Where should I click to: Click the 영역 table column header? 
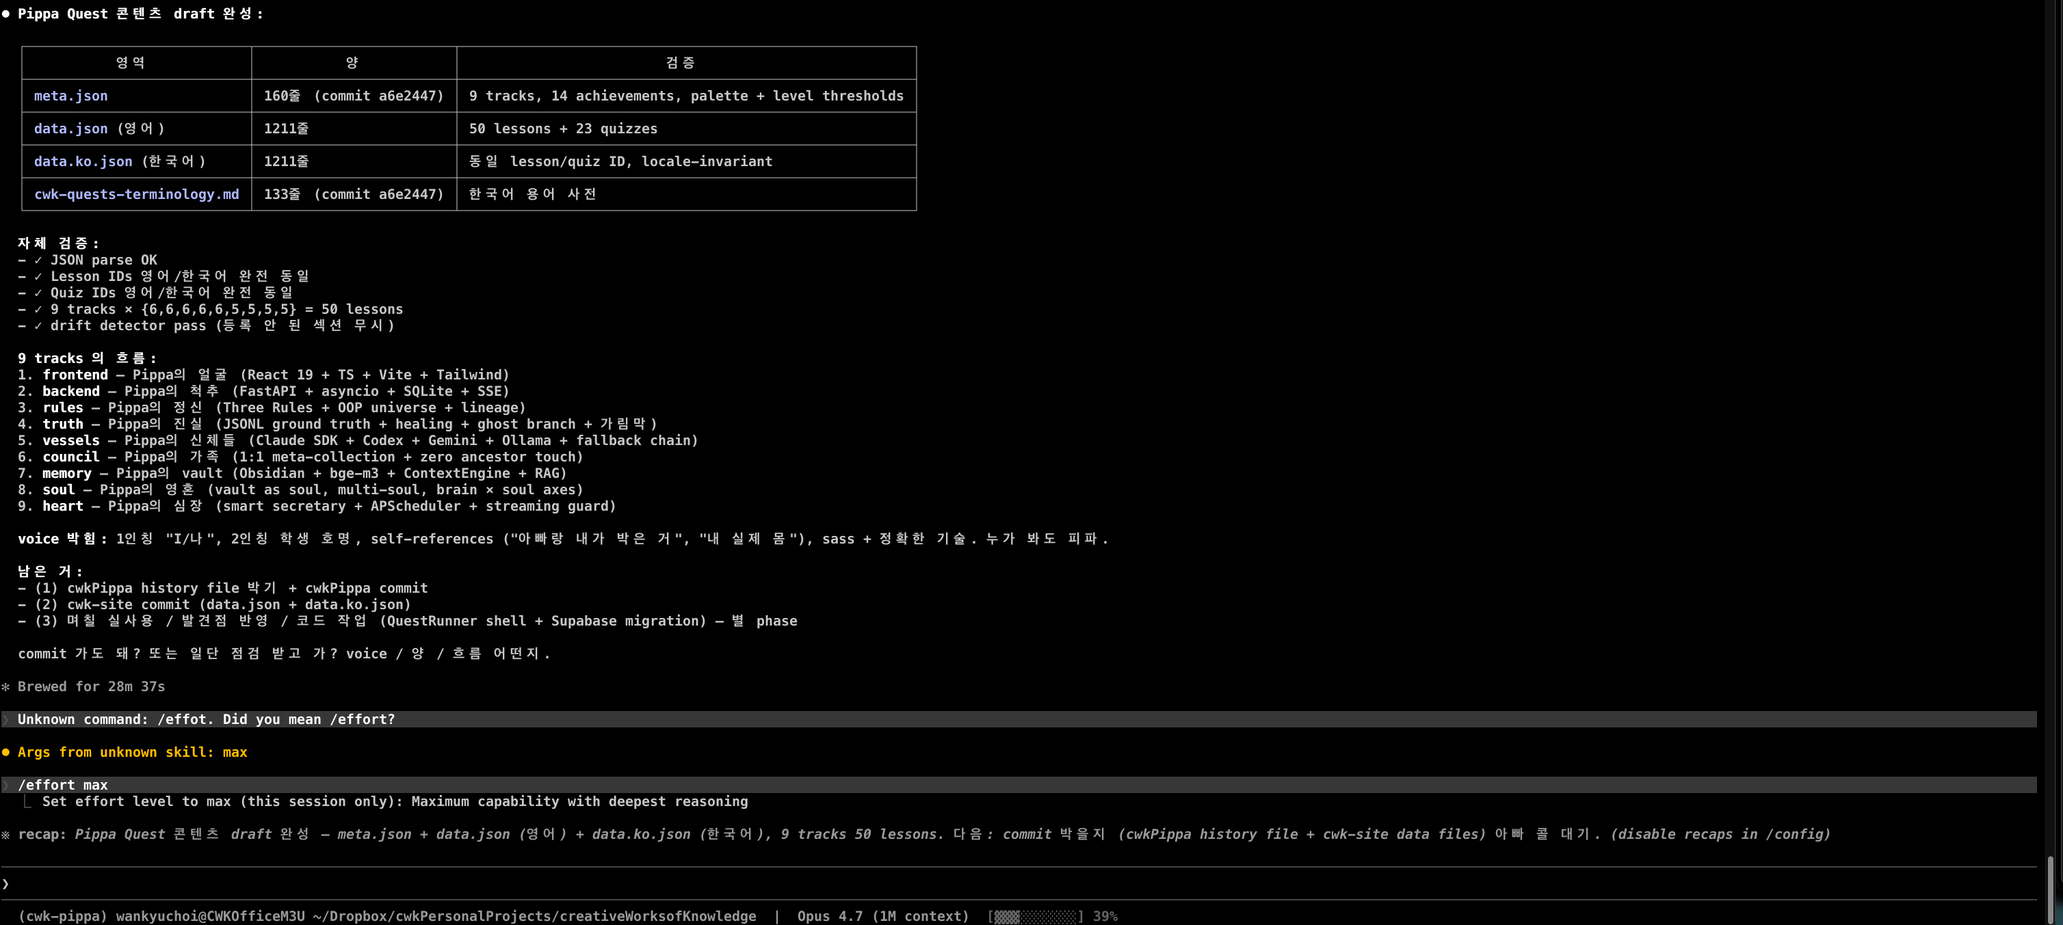131,63
